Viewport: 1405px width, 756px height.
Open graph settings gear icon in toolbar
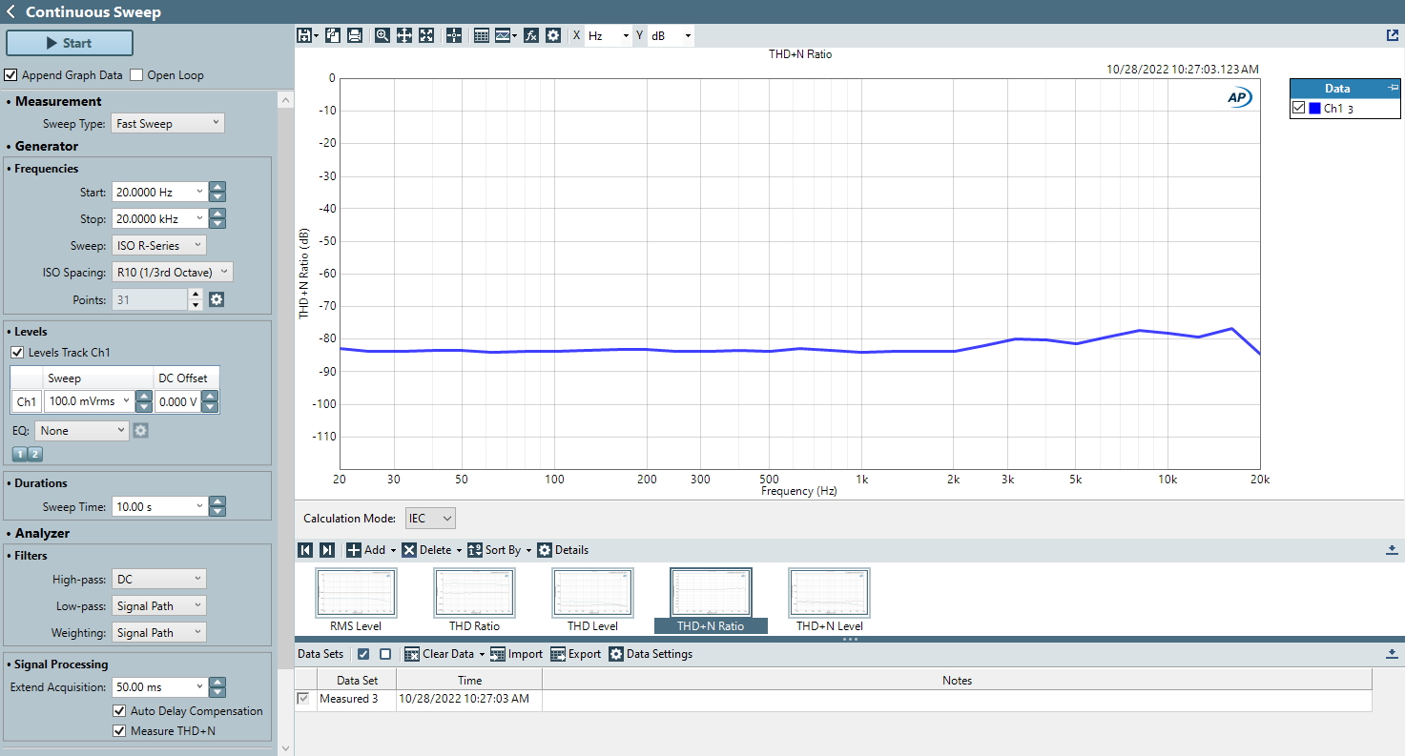tap(553, 35)
